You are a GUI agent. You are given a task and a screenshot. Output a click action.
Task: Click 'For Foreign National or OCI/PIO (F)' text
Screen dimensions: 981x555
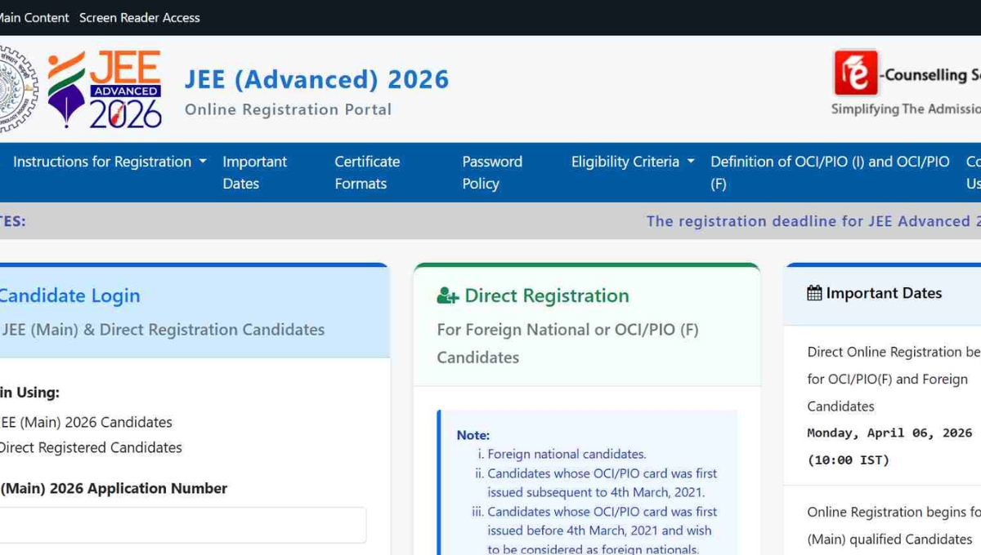point(567,330)
